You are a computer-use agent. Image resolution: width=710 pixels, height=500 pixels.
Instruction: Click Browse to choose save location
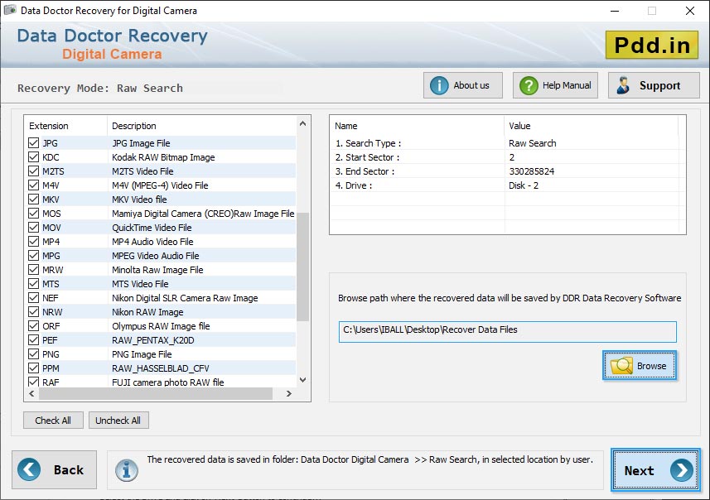pyautogui.click(x=640, y=366)
